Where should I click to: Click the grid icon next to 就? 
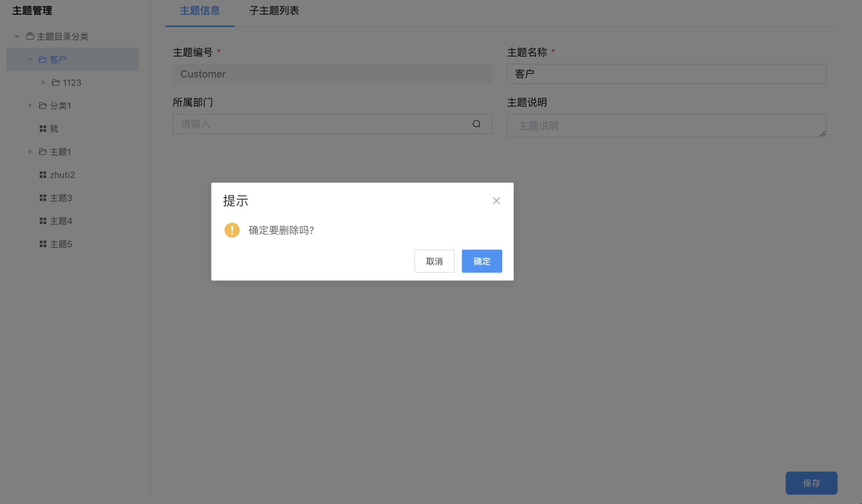coord(43,129)
